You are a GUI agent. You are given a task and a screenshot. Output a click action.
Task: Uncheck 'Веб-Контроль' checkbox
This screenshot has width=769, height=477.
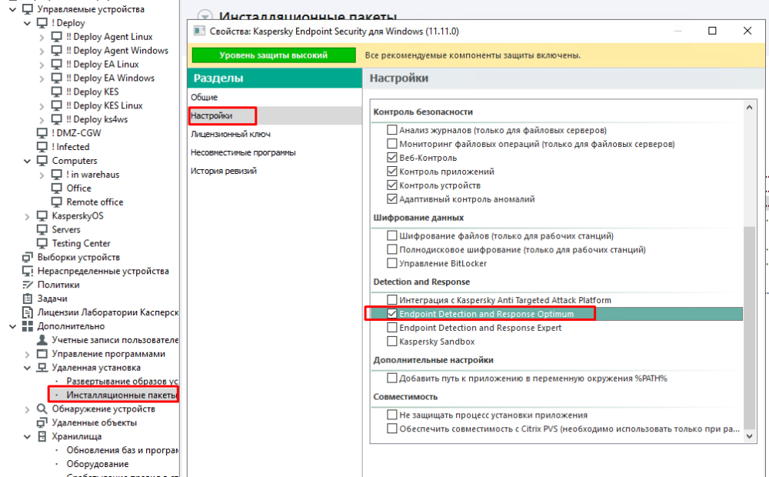(392, 158)
